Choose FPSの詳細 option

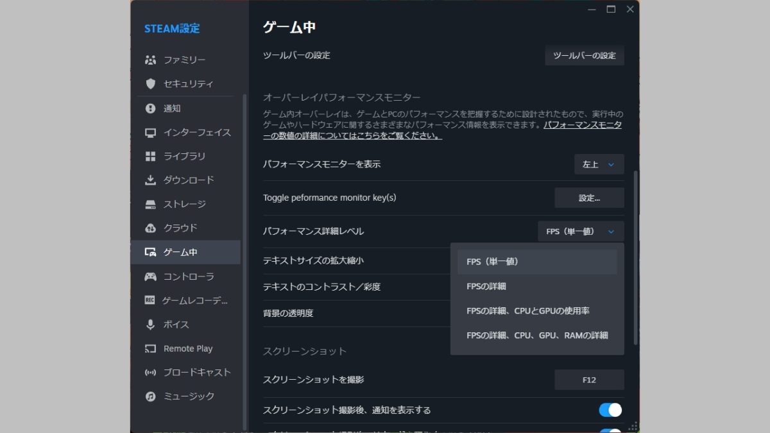[x=537, y=286]
